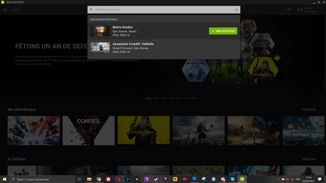Select first carousel indicator dash

[148, 98]
